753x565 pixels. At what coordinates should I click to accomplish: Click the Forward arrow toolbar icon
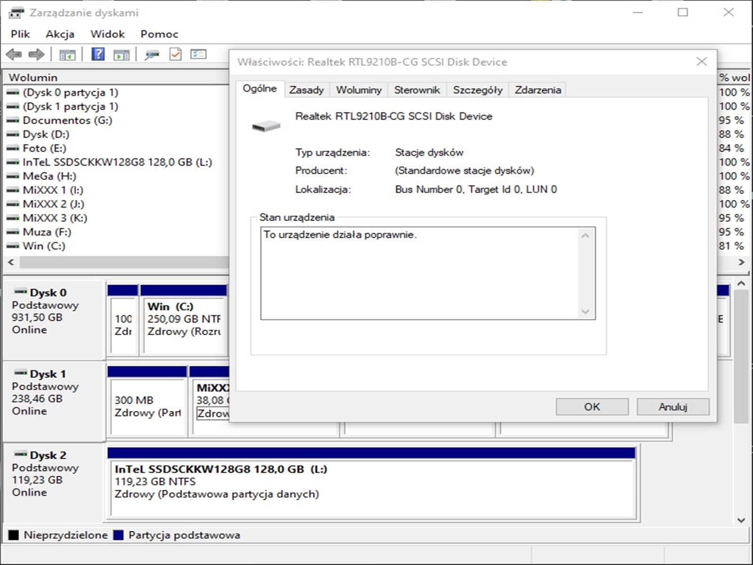pos(36,55)
